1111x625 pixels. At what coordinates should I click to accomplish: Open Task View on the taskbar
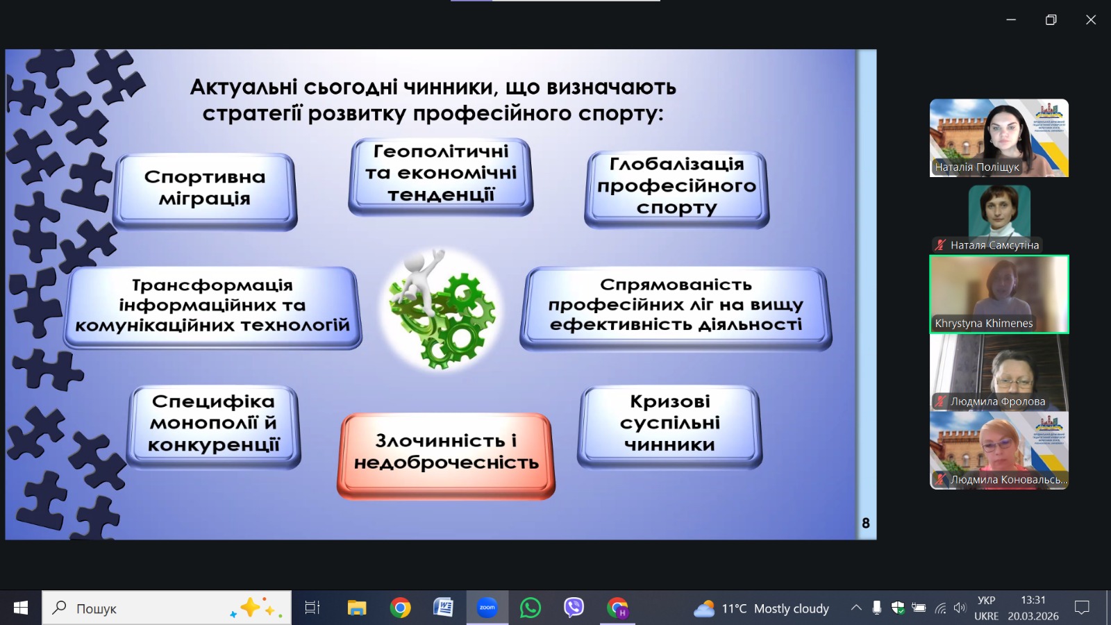(312, 608)
